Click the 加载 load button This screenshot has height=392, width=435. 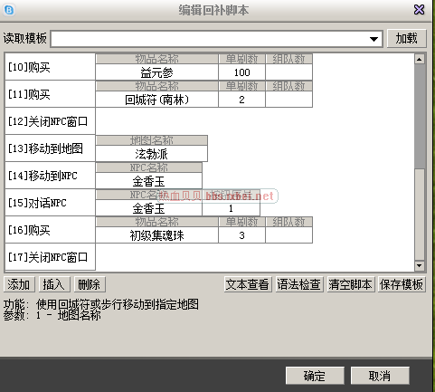pos(406,38)
